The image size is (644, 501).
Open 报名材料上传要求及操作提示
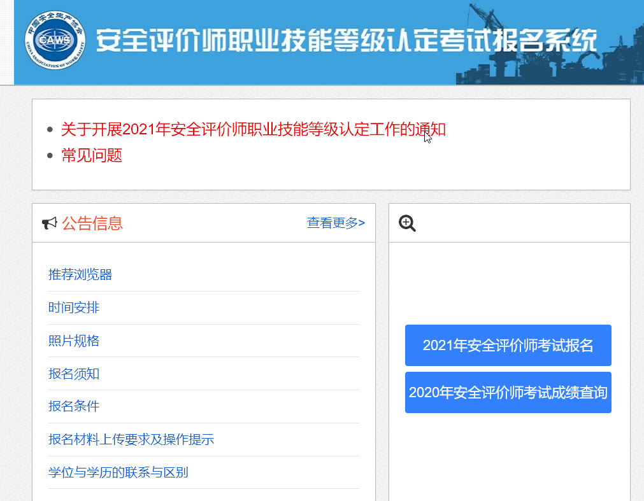131,439
